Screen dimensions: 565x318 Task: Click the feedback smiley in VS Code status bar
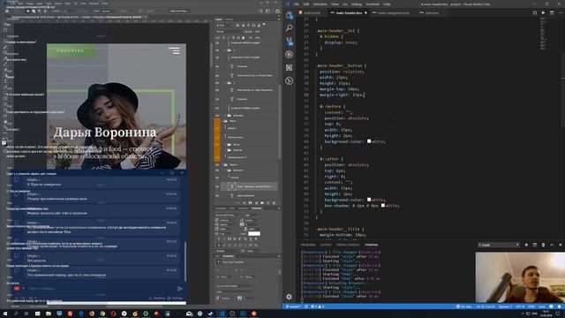pyautogui.click(x=551, y=307)
